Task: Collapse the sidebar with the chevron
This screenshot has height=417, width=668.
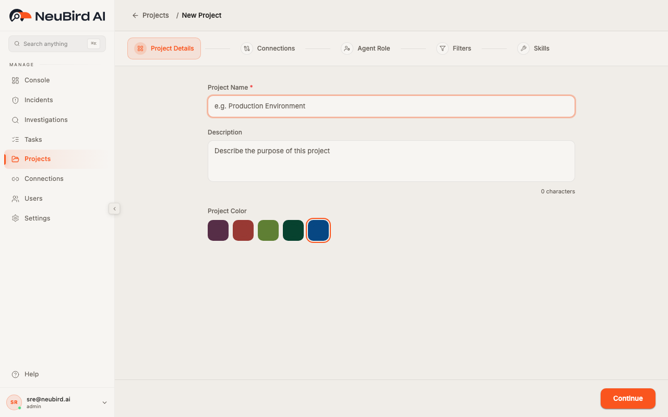Action: pos(114,208)
